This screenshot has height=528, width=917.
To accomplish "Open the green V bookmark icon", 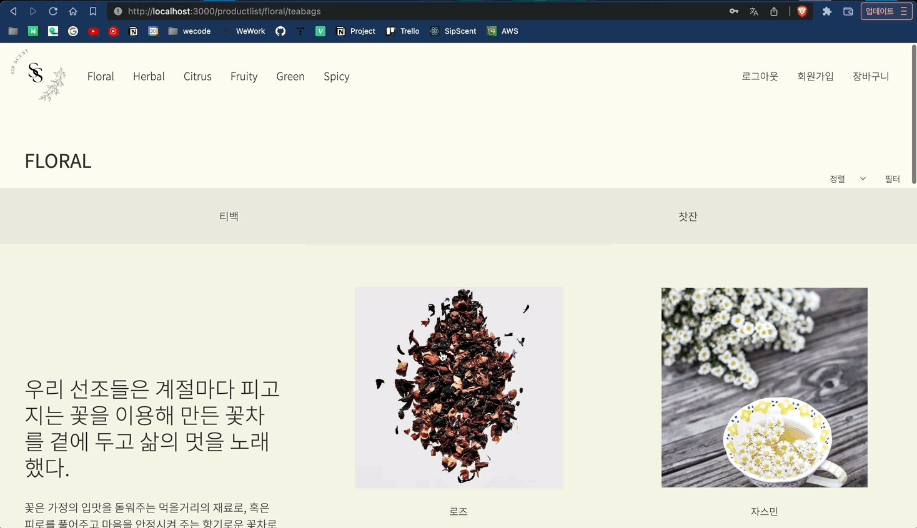I will [320, 31].
